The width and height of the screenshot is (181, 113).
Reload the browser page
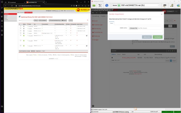pyautogui.click(x=12, y=6)
